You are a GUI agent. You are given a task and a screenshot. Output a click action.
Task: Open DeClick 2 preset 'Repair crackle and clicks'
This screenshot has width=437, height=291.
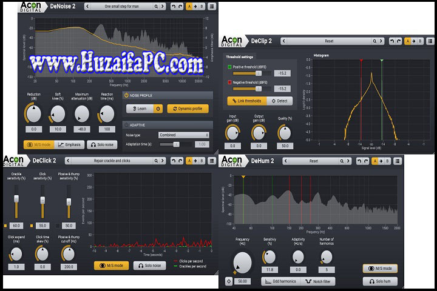pyautogui.click(x=112, y=161)
